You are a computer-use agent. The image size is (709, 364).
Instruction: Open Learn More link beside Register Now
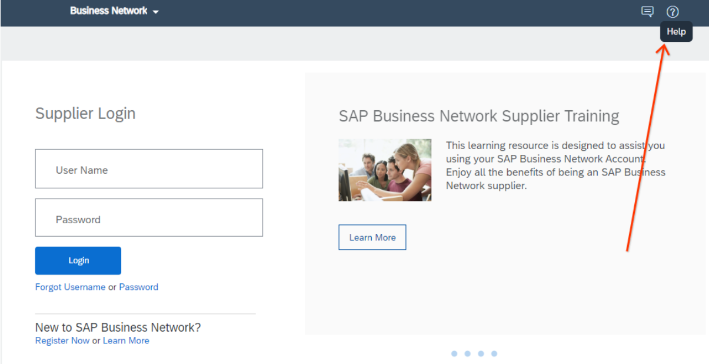pyautogui.click(x=126, y=340)
